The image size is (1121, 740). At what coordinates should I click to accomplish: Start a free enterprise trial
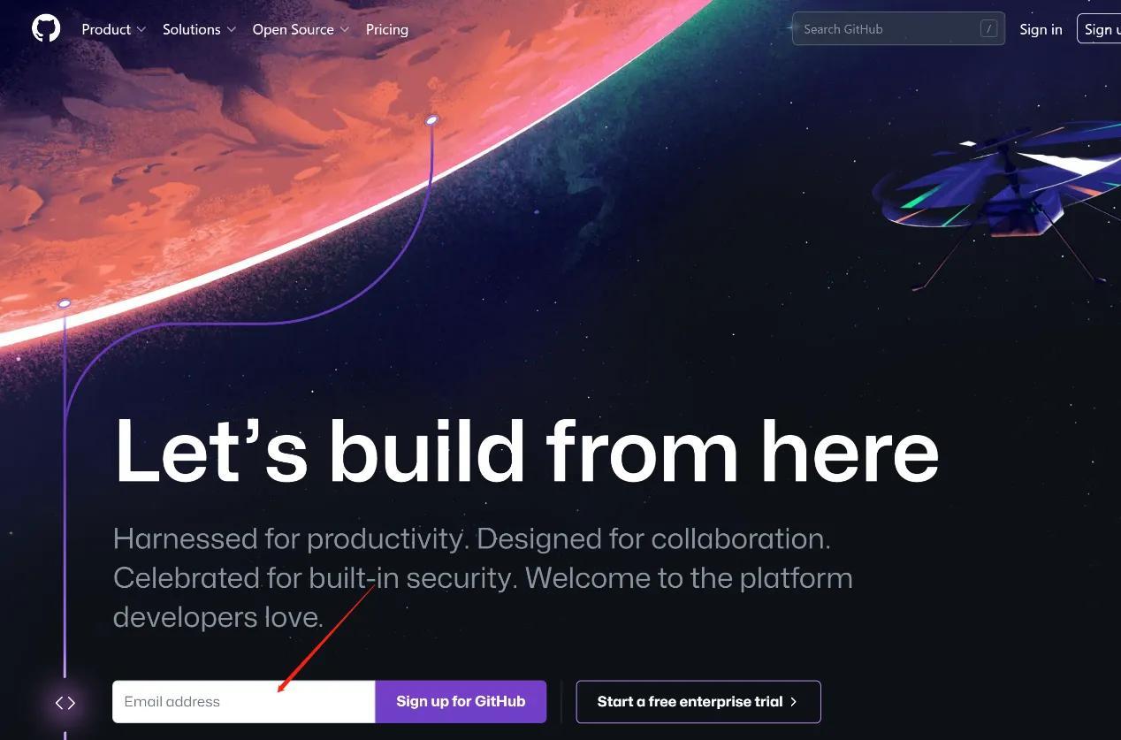point(698,702)
